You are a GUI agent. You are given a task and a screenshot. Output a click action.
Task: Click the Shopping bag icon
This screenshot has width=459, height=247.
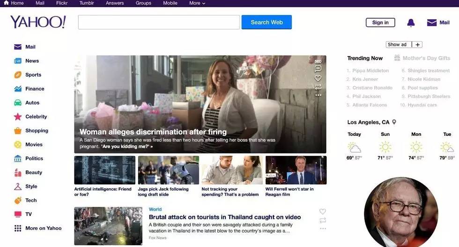point(18,131)
